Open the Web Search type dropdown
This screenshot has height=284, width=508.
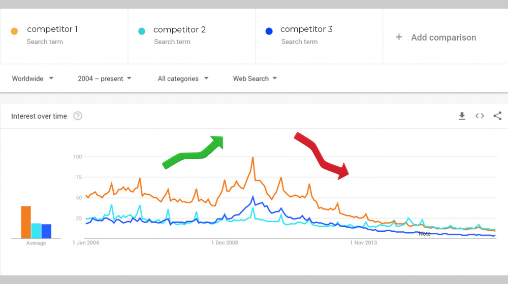point(255,79)
